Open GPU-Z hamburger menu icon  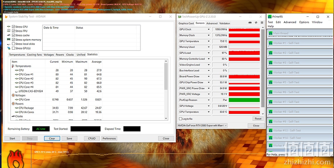pyautogui.click(x=262, y=22)
